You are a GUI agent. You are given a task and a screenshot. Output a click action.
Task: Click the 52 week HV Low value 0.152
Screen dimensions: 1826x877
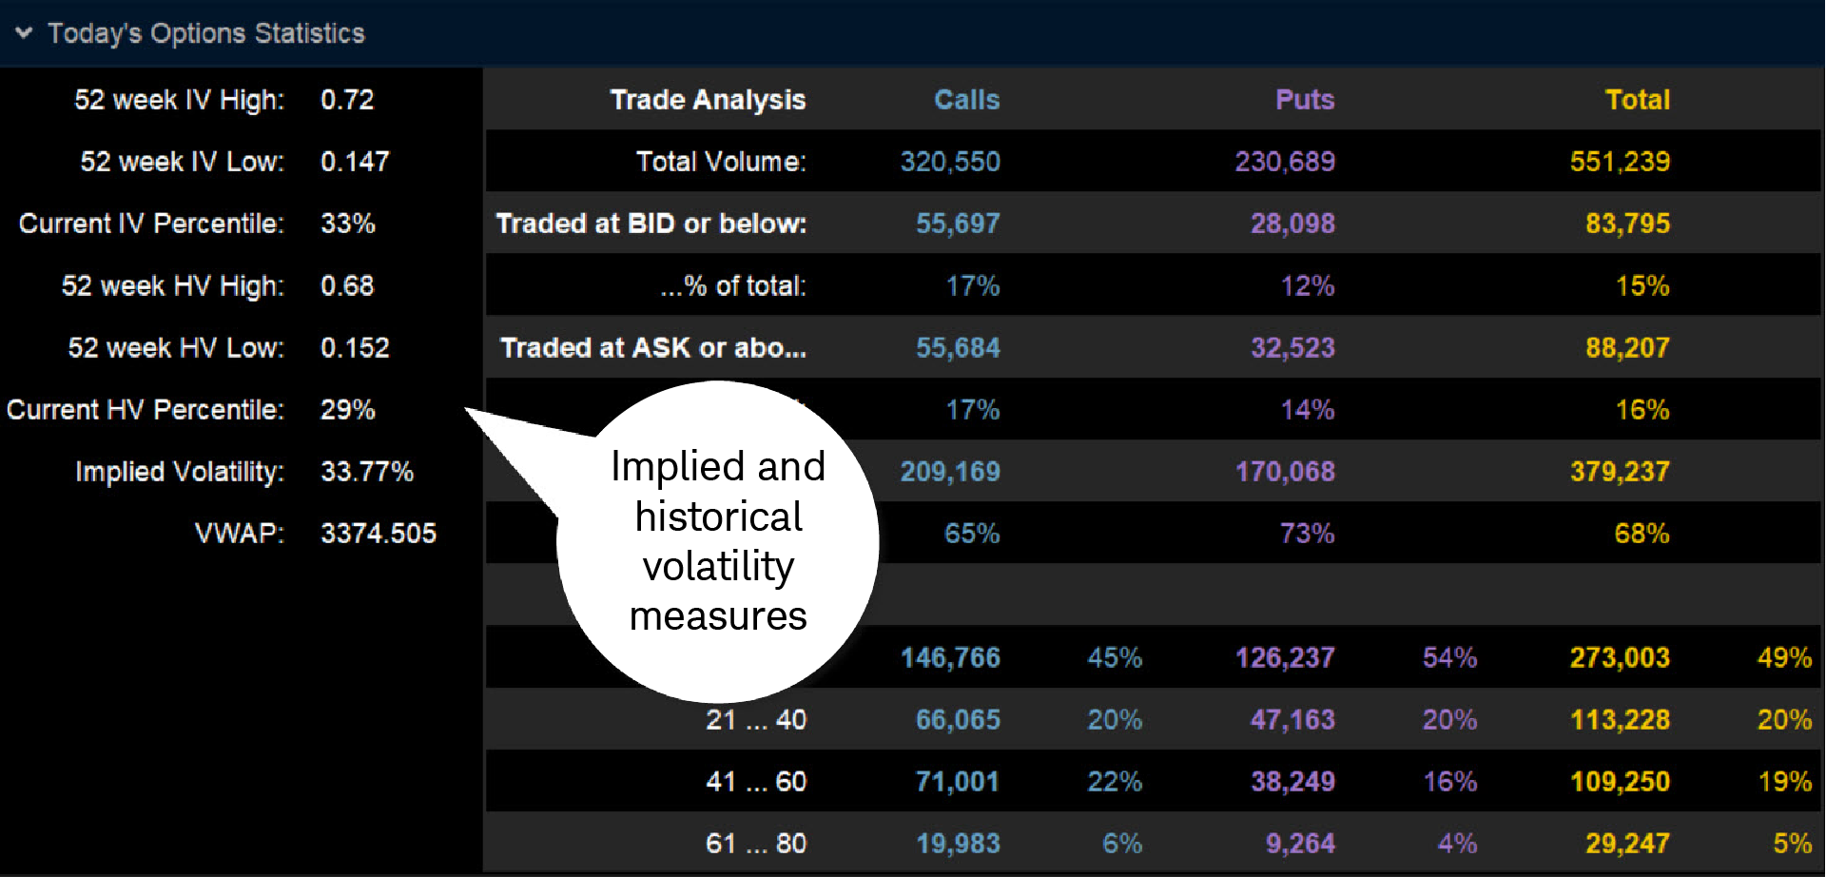355,347
